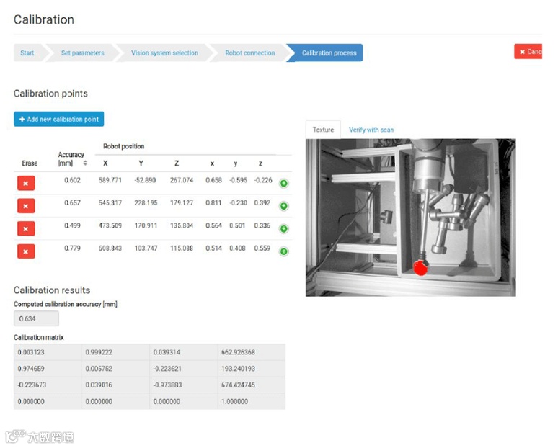The height and width of the screenshot is (448, 558).
Task: Click the red Cancel button
Action: click(528, 52)
